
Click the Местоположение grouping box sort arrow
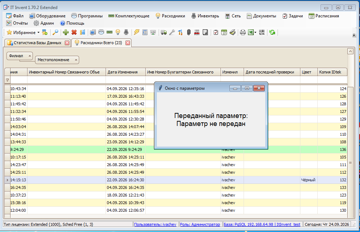pyautogui.click(x=76, y=60)
